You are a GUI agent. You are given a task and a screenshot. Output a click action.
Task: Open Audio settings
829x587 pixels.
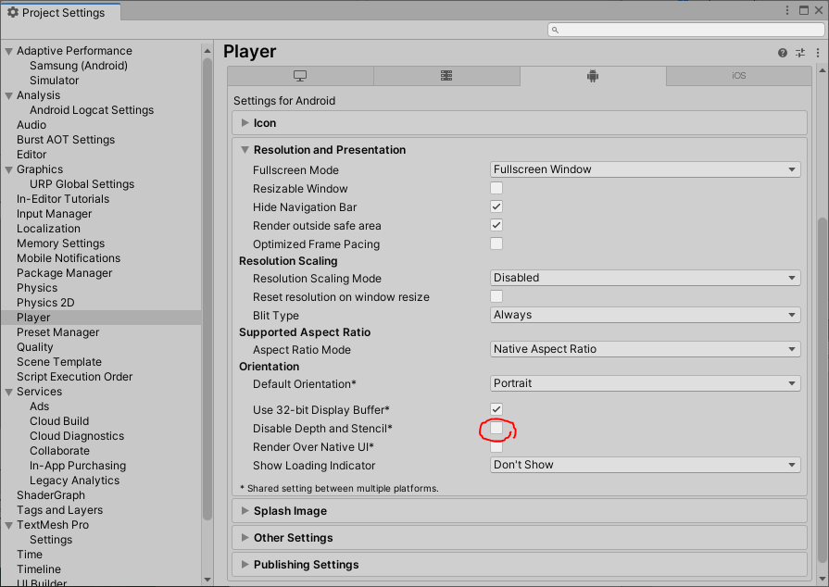[31, 125]
